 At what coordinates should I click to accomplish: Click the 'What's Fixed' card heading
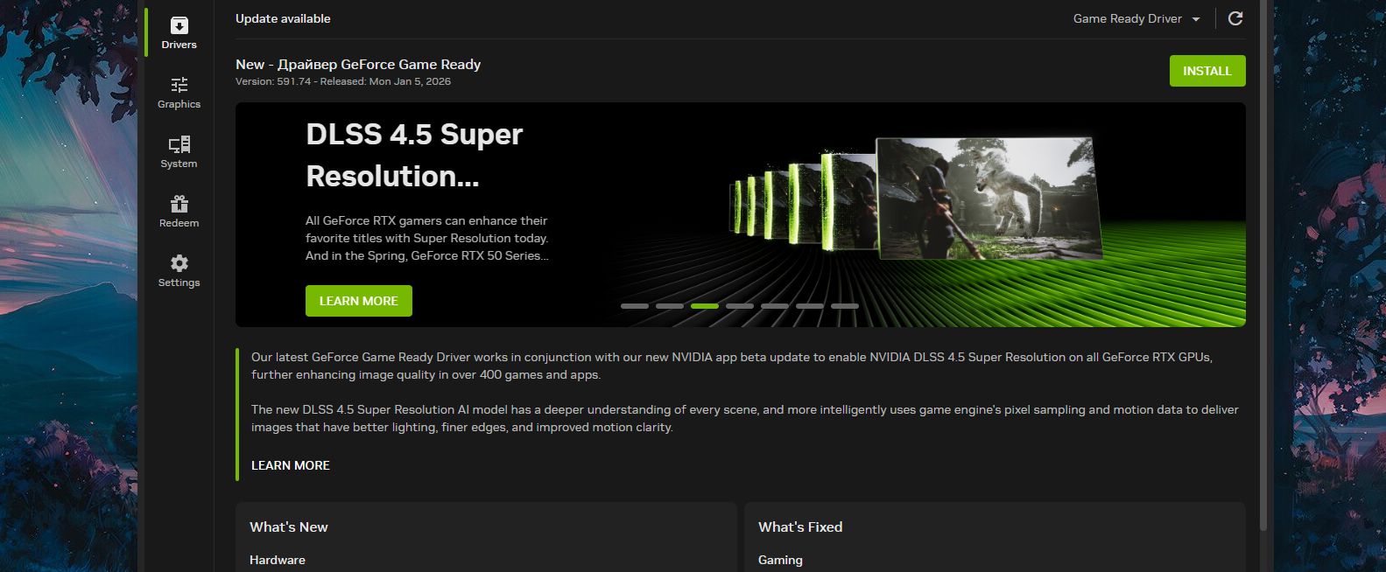click(800, 527)
